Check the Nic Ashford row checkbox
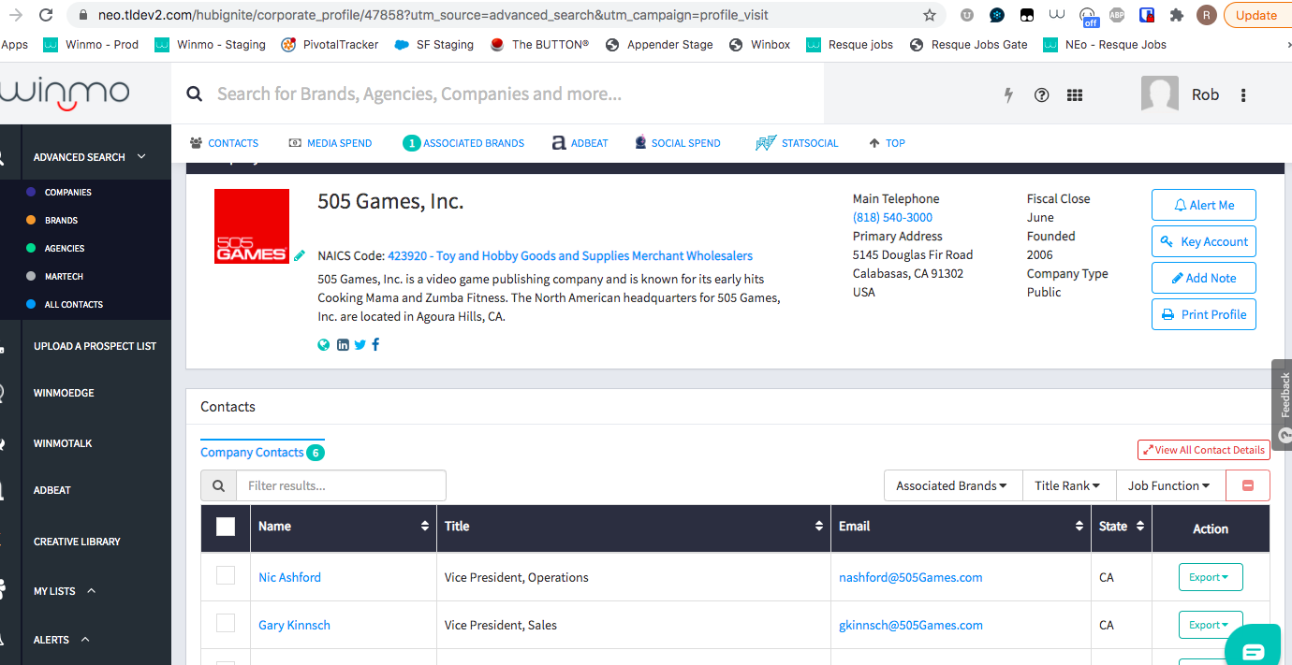Image resolution: width=1292 pixels, height=665 pixels. [226, 575]
